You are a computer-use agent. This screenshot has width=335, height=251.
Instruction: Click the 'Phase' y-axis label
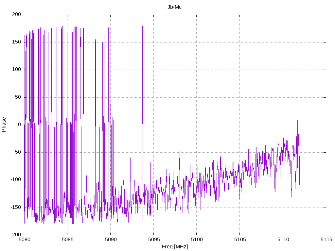pyautogui.click(x=4, y=125)
